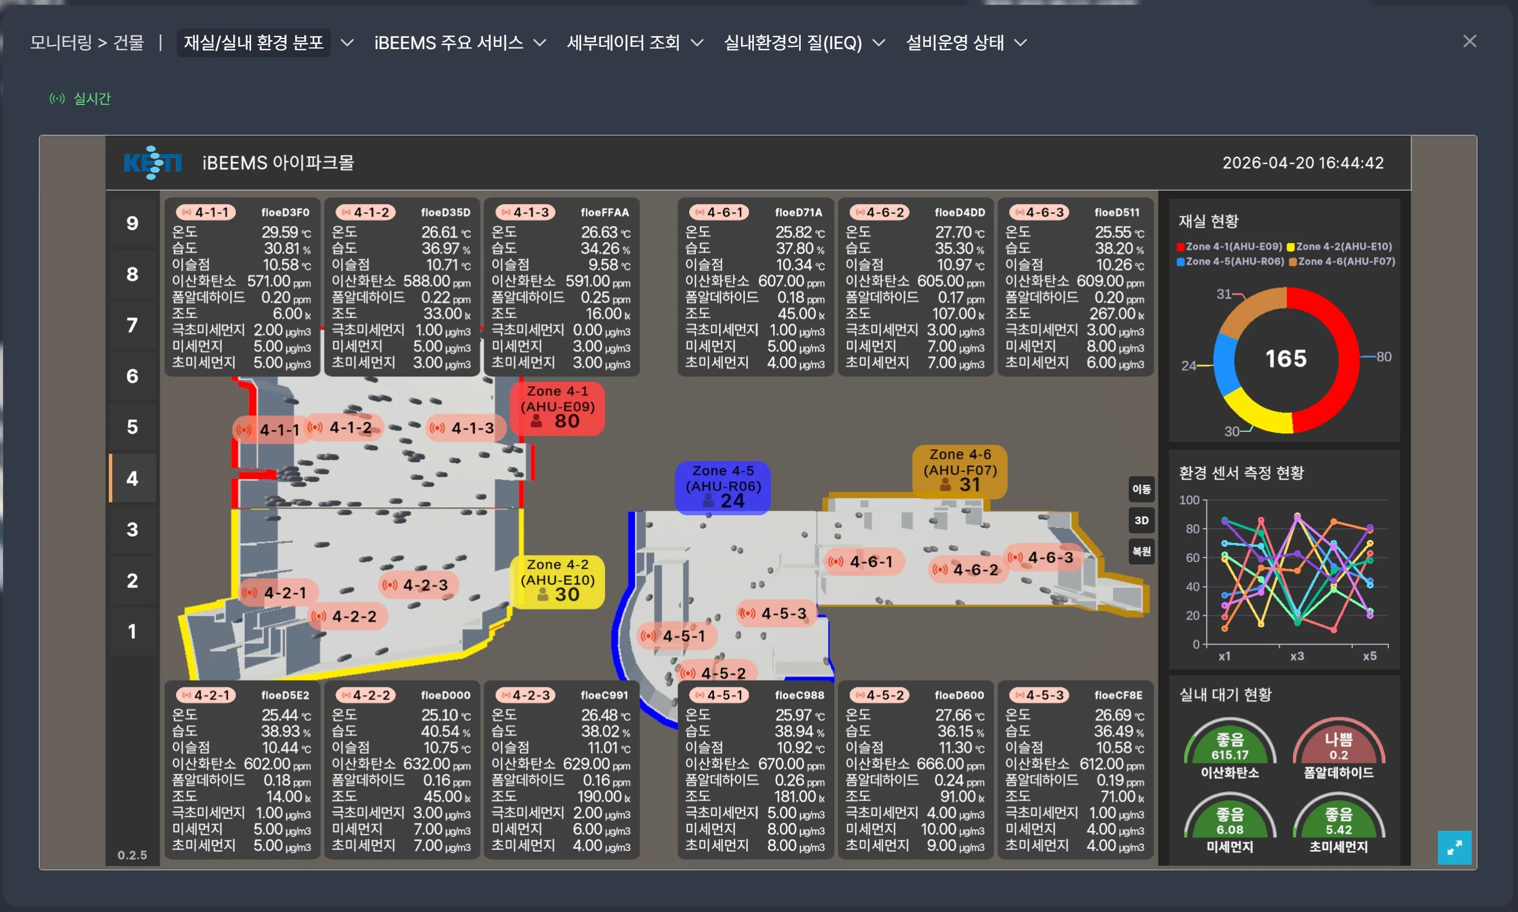Select sensor marker 4-2-3 on floor map
This screenshot has width=1518, height=912.
pyautogui.click(x=418, y=585)
